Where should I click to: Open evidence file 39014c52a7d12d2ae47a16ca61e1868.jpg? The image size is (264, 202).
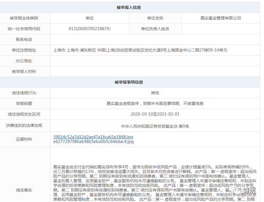click(93, 137)
